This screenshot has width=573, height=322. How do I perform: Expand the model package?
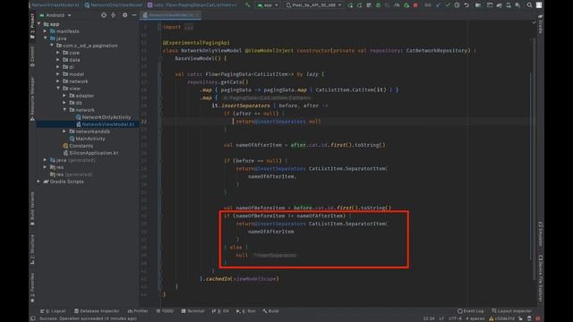coord(58,74)
